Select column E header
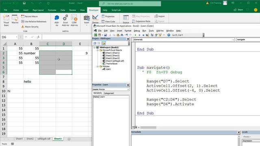260x146 pixels. (80, 44)
